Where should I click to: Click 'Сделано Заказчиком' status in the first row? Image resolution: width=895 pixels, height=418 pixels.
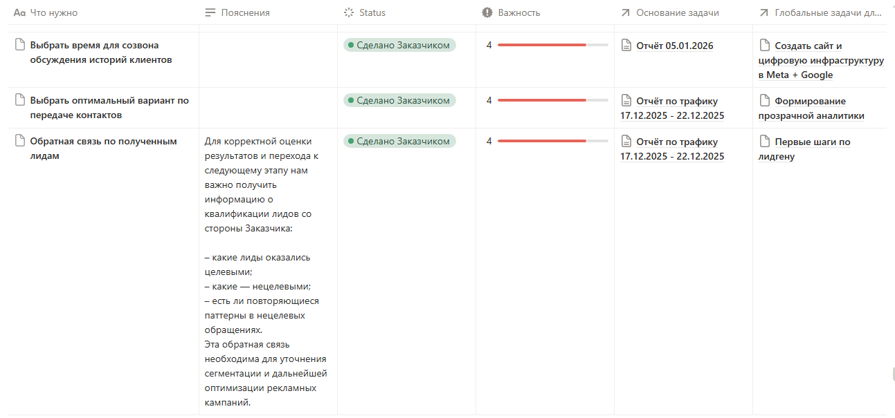(399, 45)
